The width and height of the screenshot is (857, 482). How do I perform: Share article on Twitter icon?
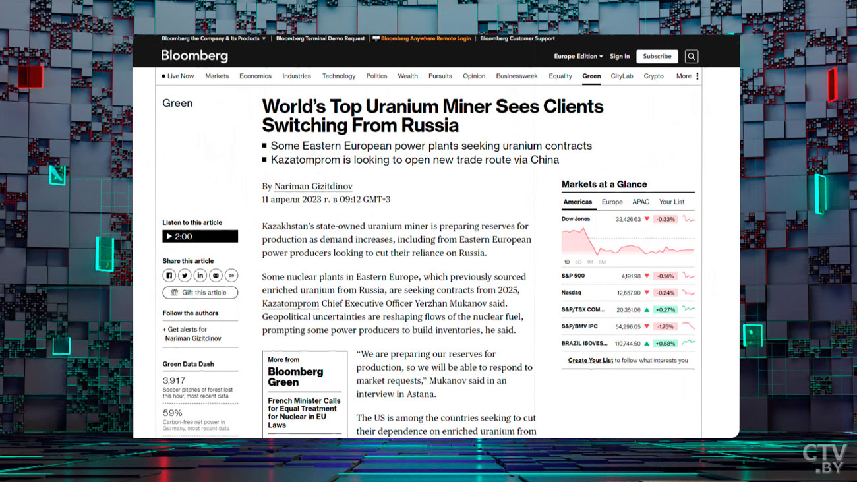click(x=185, y=276)
